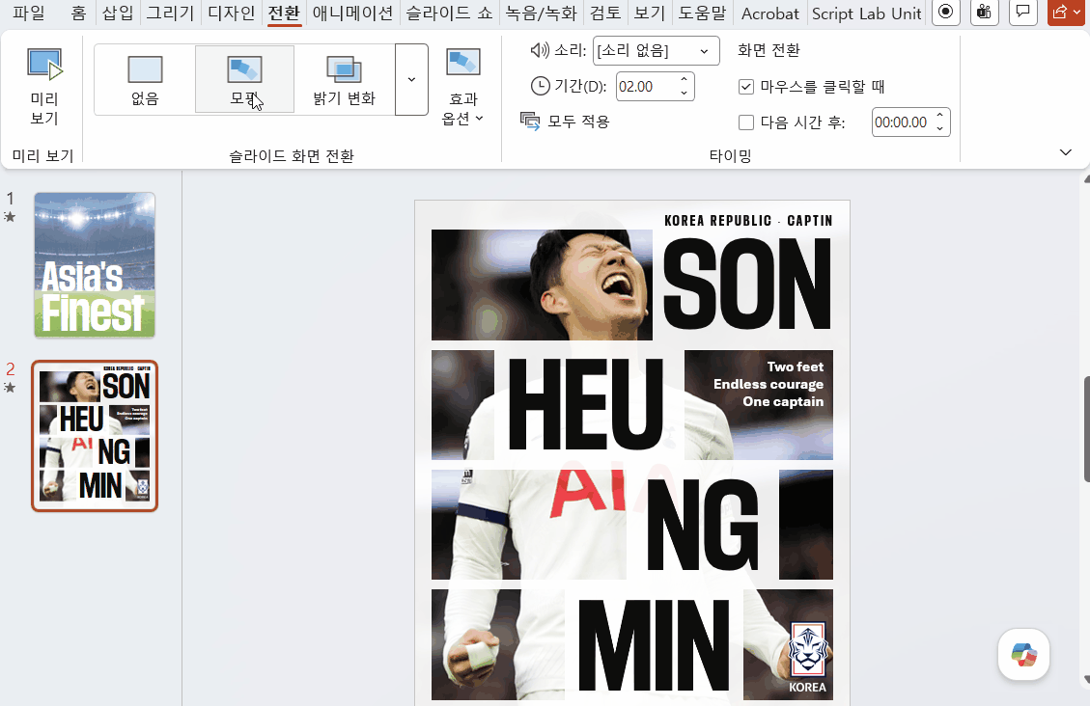Click the Duration (기간) input field
Viewport: 1090px width, 706px height.
(x=645, y=87)
